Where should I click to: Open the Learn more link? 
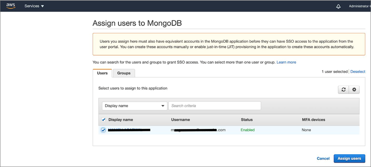click(286, 62)
